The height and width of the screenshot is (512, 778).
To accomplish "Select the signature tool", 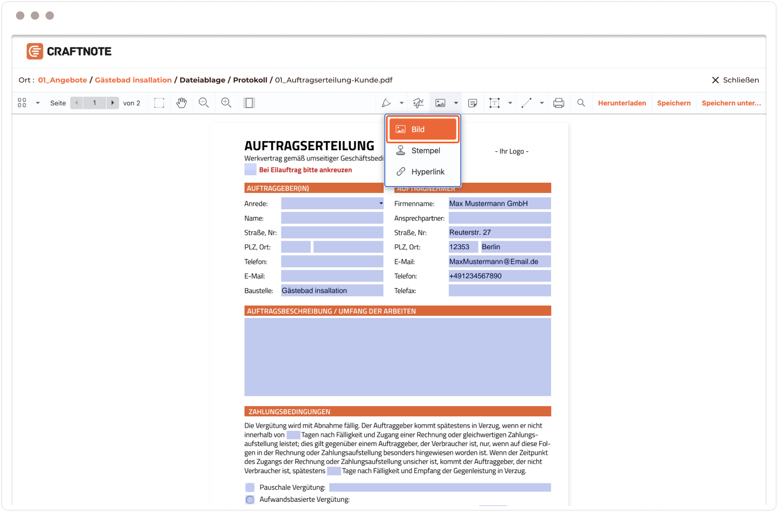I will [419, 103].
